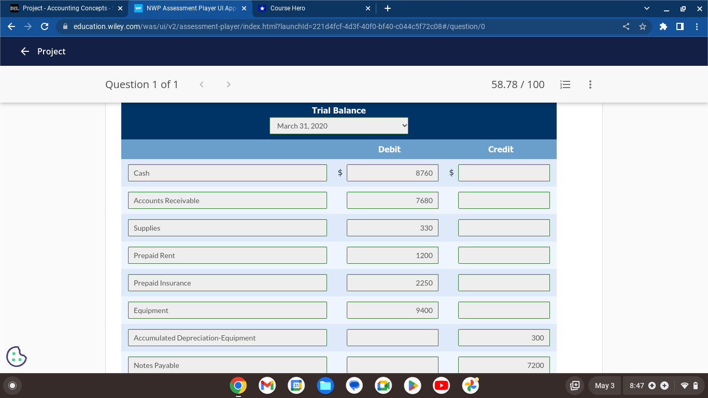Select the Cash debit amount field showing 8760
The width and height of the screenshot is (708, 398).
click(392, 173)
